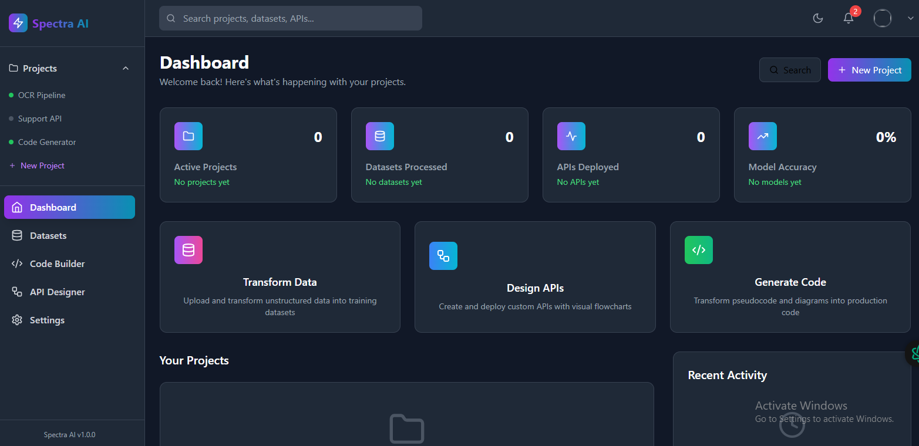Click the Model Accuracy 0% value

coord(886,137)
